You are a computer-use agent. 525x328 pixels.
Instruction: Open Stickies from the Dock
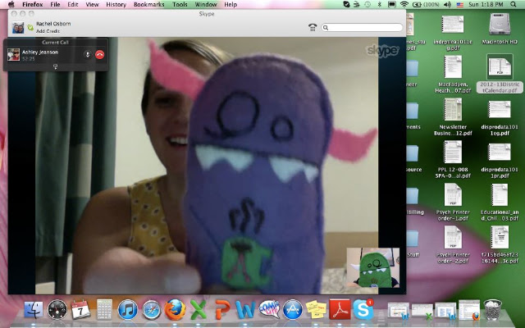tap(316, 310)
